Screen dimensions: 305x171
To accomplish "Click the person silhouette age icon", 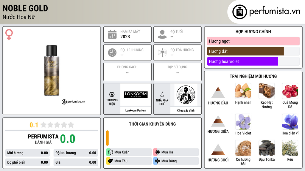I will tap(162, 34).
